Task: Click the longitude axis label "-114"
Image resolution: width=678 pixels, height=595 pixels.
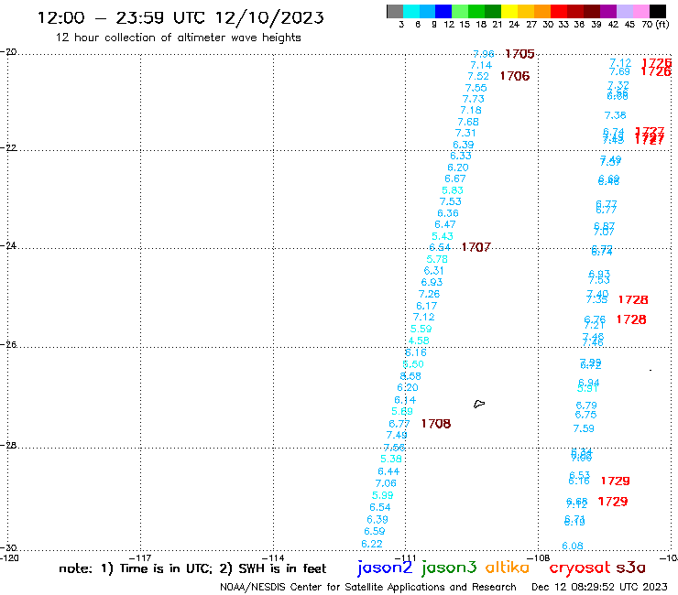Action: pyautogui.click(x=273, y=557)
